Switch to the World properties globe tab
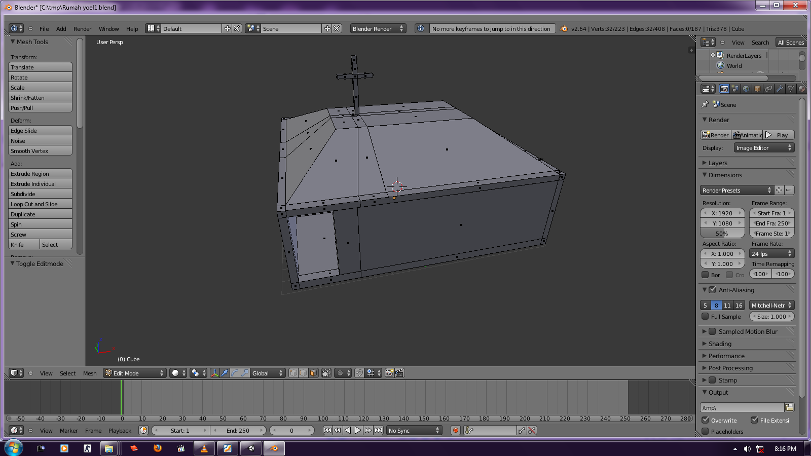Screen dimensions: 811x456 click(x=746, y=89)
